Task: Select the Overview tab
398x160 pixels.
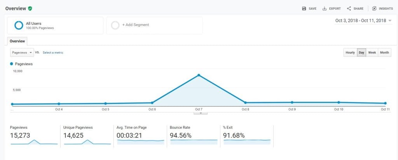Action: point(17,41)
